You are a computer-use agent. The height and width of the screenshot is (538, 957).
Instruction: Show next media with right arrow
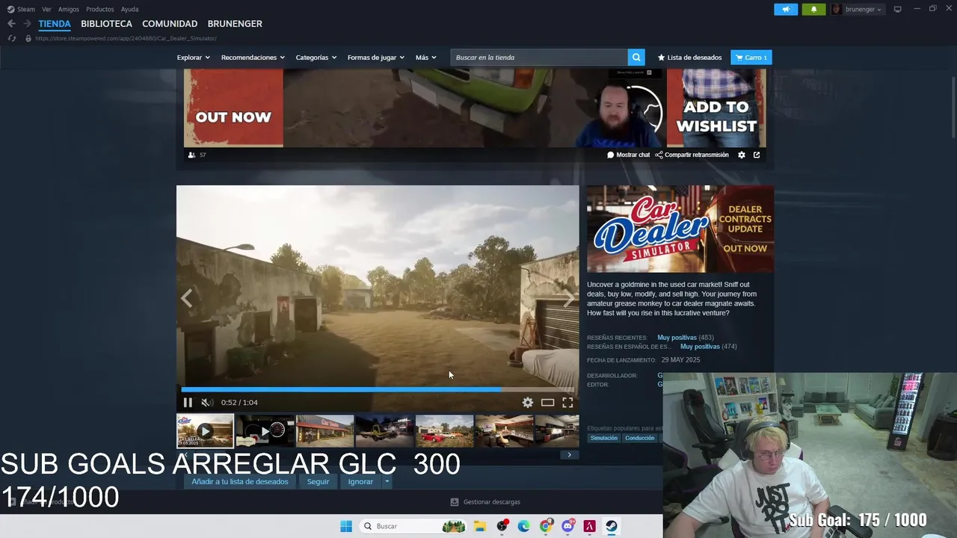(x=568, y=299)
